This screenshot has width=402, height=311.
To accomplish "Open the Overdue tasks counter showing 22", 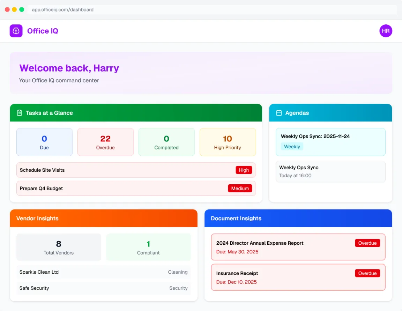I will pos(105,142).
